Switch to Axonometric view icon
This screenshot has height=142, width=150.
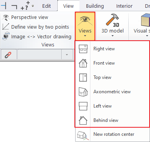pos(83,92)
